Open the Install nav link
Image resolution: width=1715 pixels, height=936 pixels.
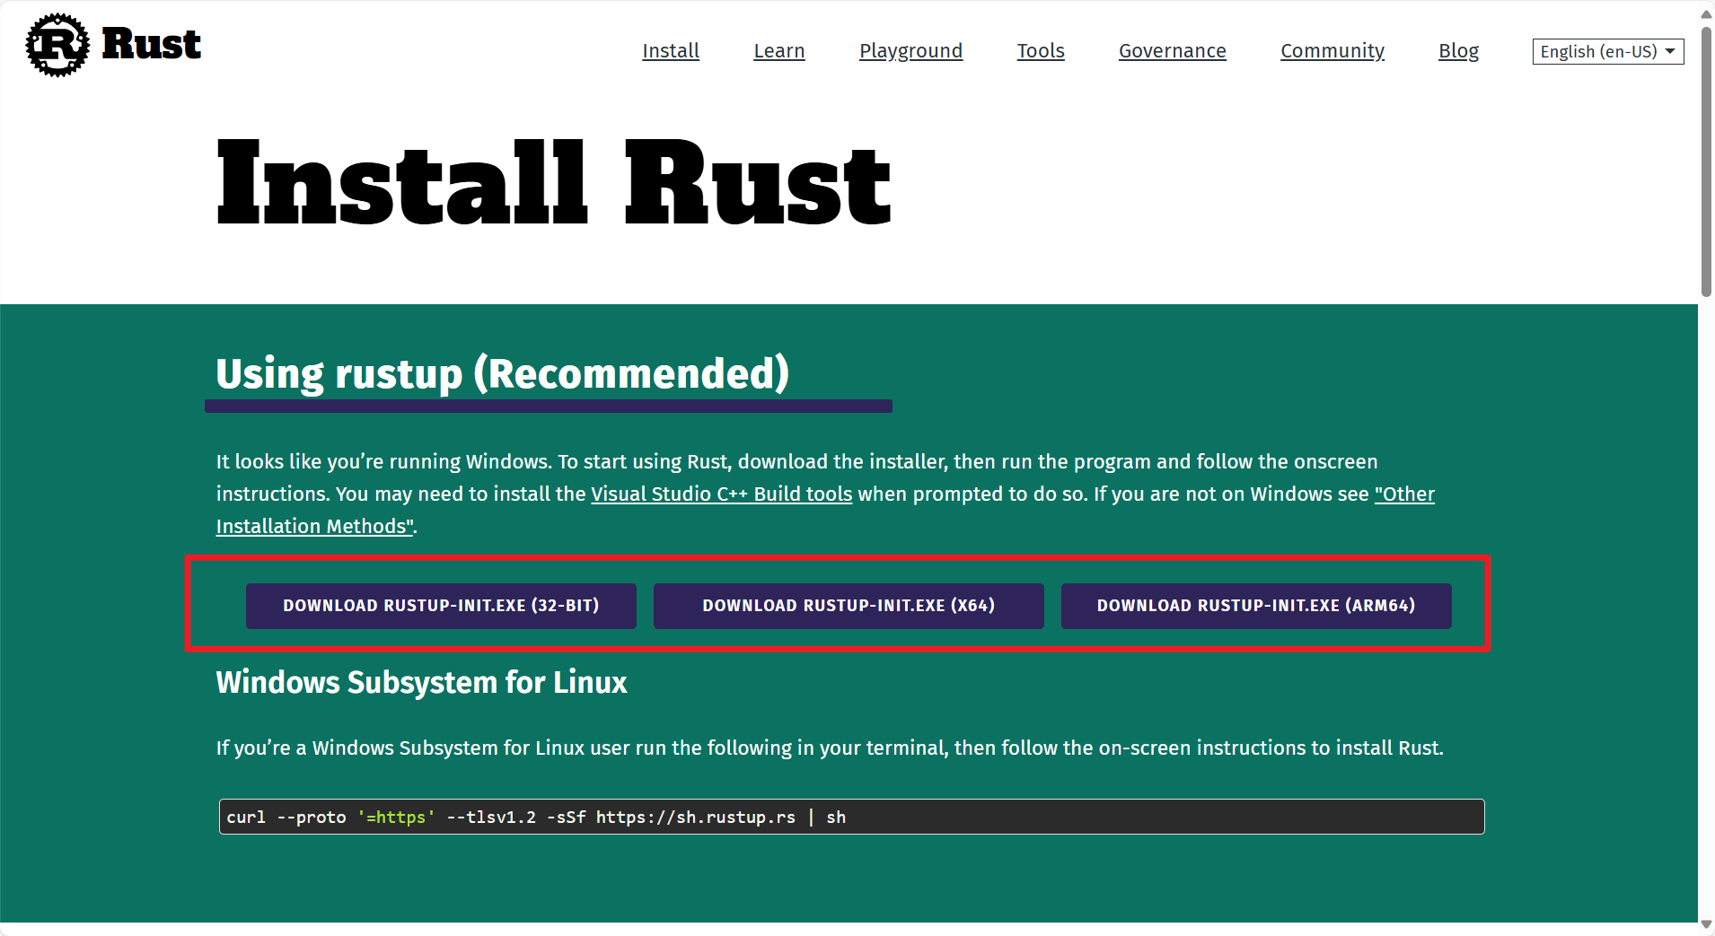coord(671,51)
